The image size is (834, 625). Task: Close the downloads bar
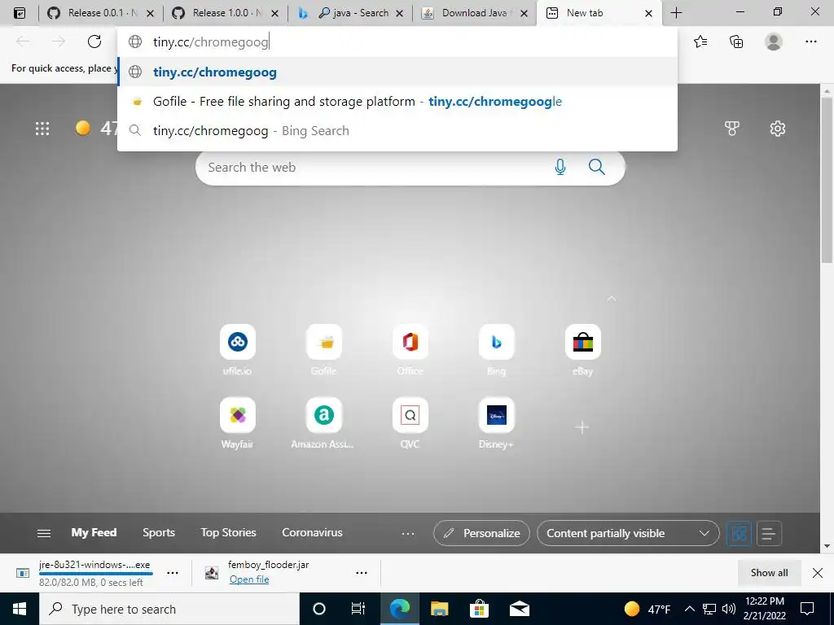point(818,572)
